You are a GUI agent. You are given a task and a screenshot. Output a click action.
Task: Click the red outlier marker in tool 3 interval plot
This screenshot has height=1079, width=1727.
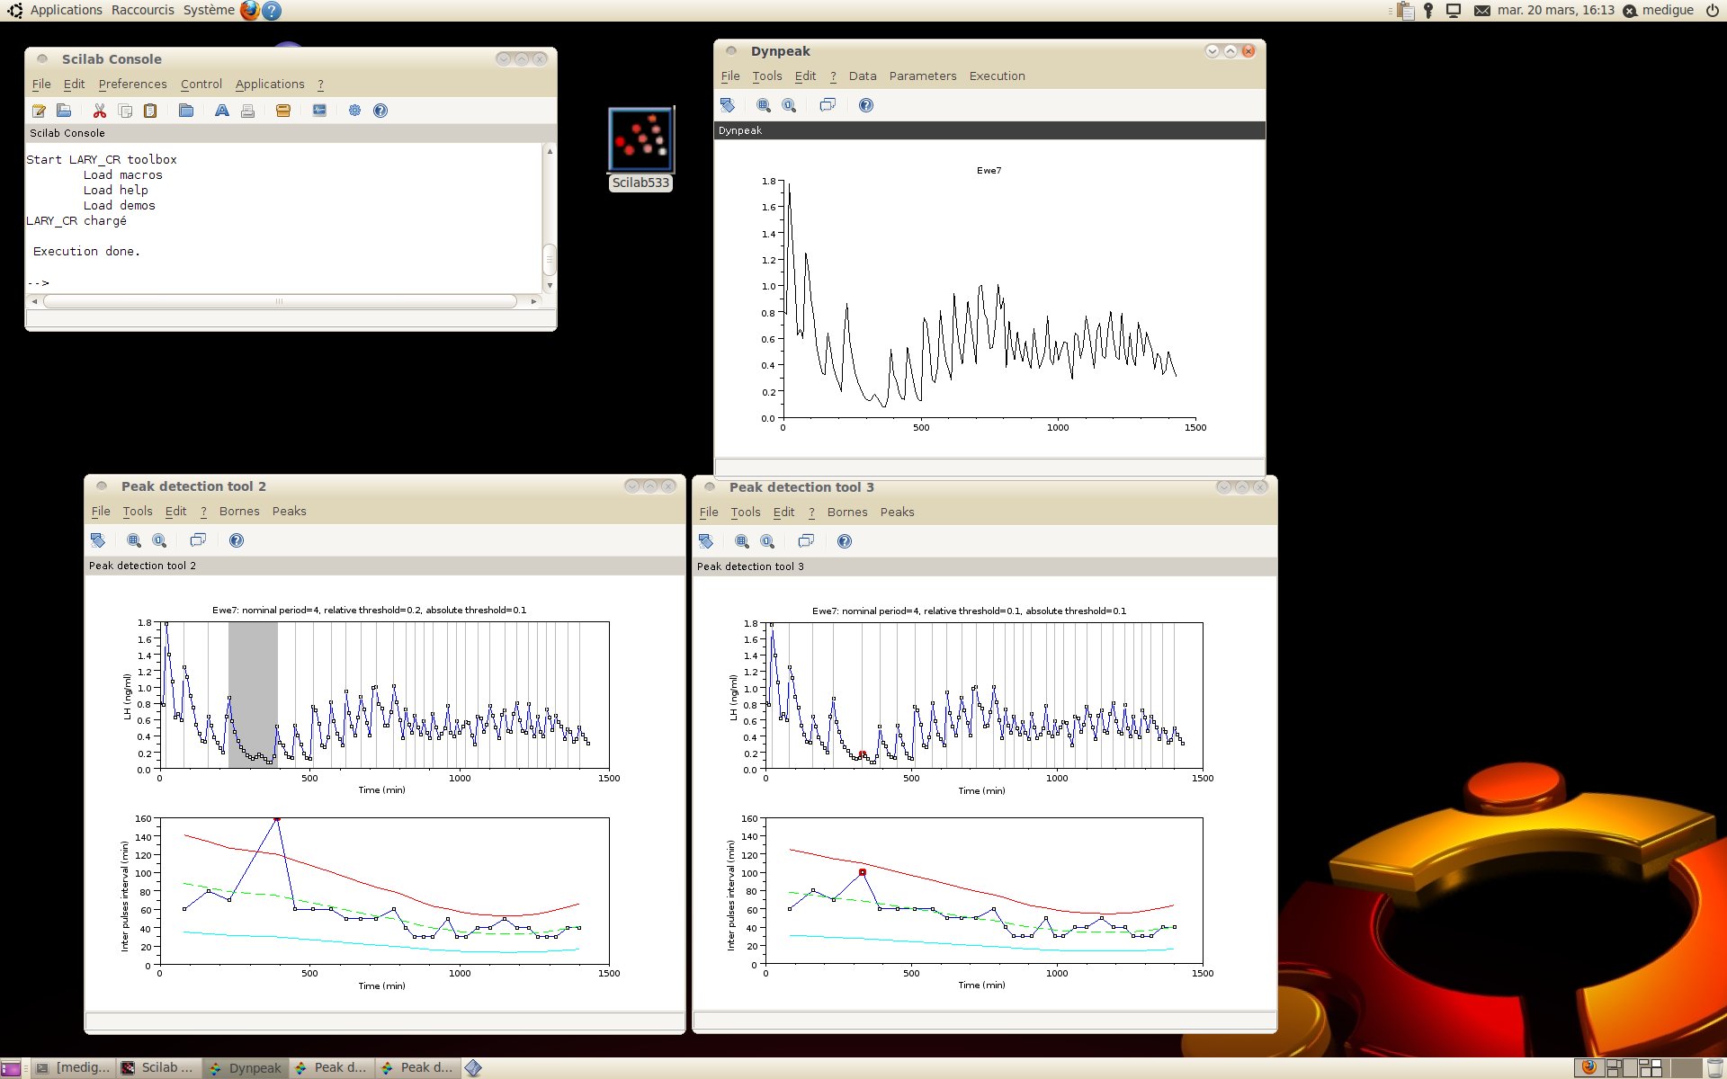(x=862, y=872)
